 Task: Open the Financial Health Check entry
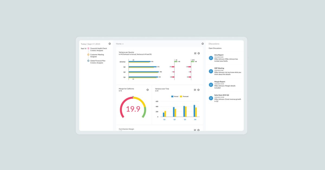[98, 48]
